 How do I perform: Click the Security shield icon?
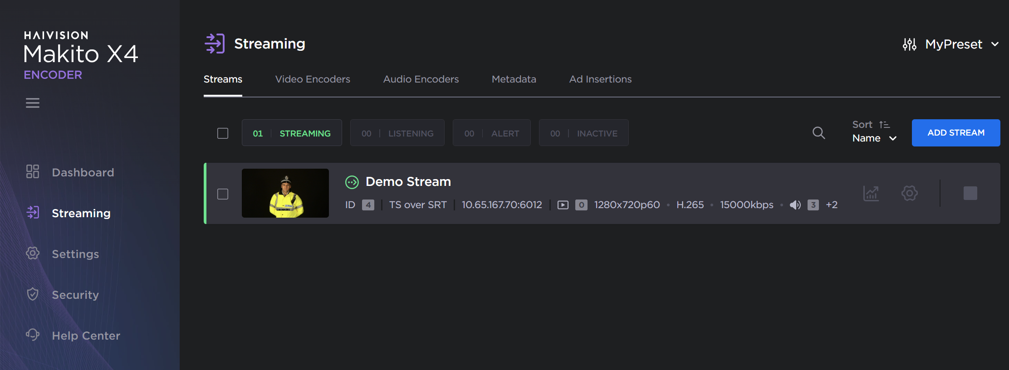pos(33,294)
